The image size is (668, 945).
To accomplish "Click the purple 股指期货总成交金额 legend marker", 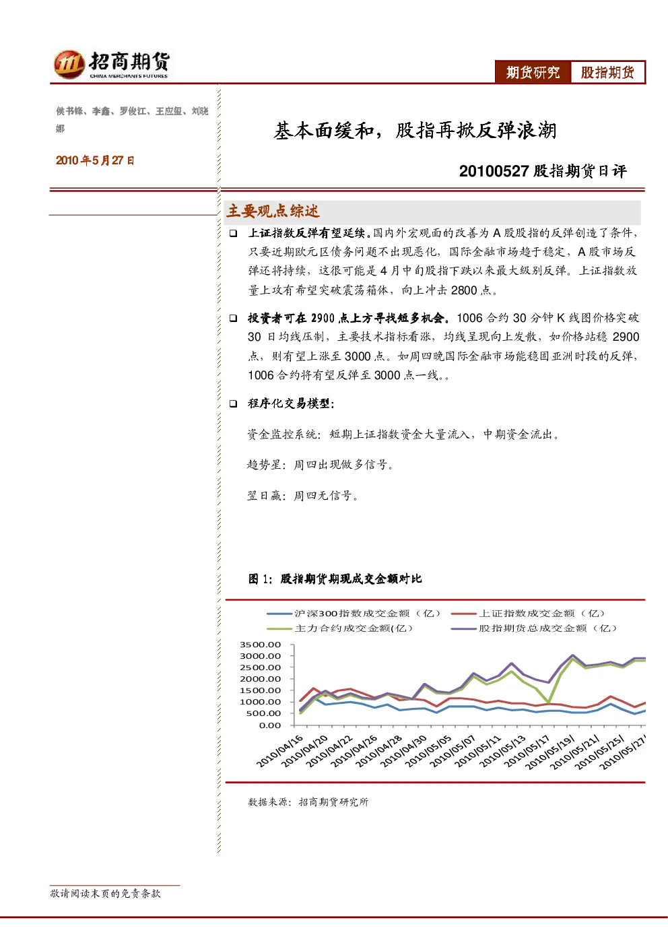I will pyautogui.click(x=464, y=628).
